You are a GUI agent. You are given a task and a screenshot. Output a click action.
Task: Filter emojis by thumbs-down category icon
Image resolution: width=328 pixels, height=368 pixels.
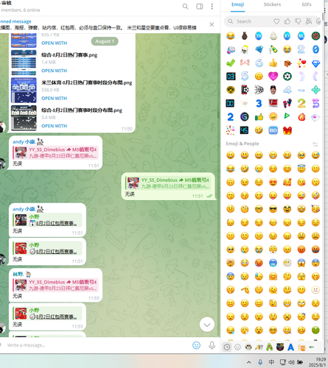298,21
